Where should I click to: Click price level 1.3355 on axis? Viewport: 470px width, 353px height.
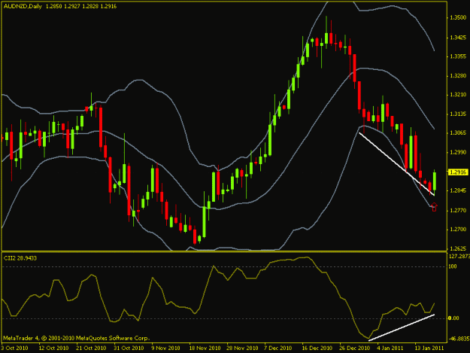(x=458, y=56)
